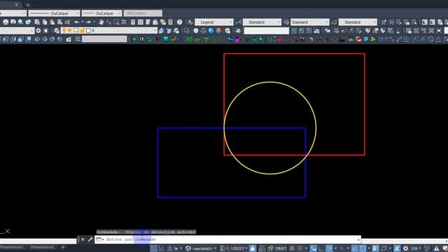The width and height of the screenshot is (448, 252).
Task: Toggle layer 0 light bulb on/off
Action: click(x=64, y=30)
